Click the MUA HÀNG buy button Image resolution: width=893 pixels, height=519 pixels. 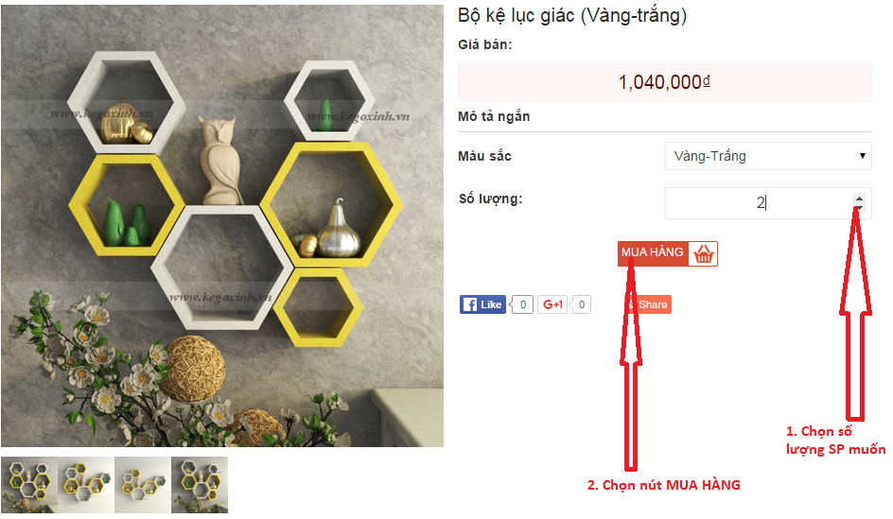click(x=668, y=253)
